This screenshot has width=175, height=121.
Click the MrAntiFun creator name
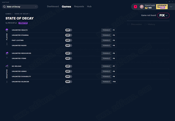[x=13, y=23]
